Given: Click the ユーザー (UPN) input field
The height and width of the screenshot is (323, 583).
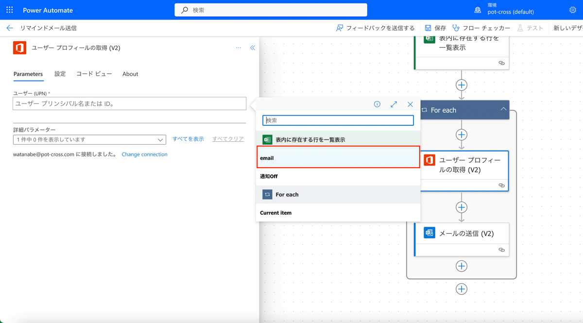Looking at the screenshot, I should 130,103.
